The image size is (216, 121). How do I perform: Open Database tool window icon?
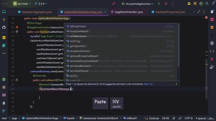click(x=212, y=28)
